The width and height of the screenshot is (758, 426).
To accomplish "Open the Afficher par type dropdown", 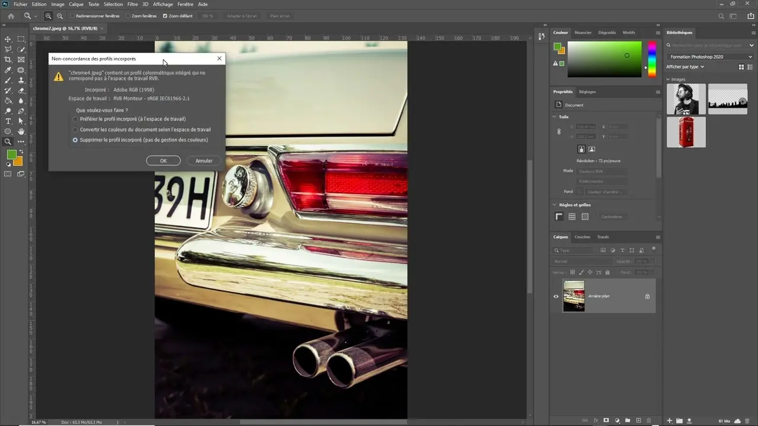I will pyautogui.click(x=685, y=67).
